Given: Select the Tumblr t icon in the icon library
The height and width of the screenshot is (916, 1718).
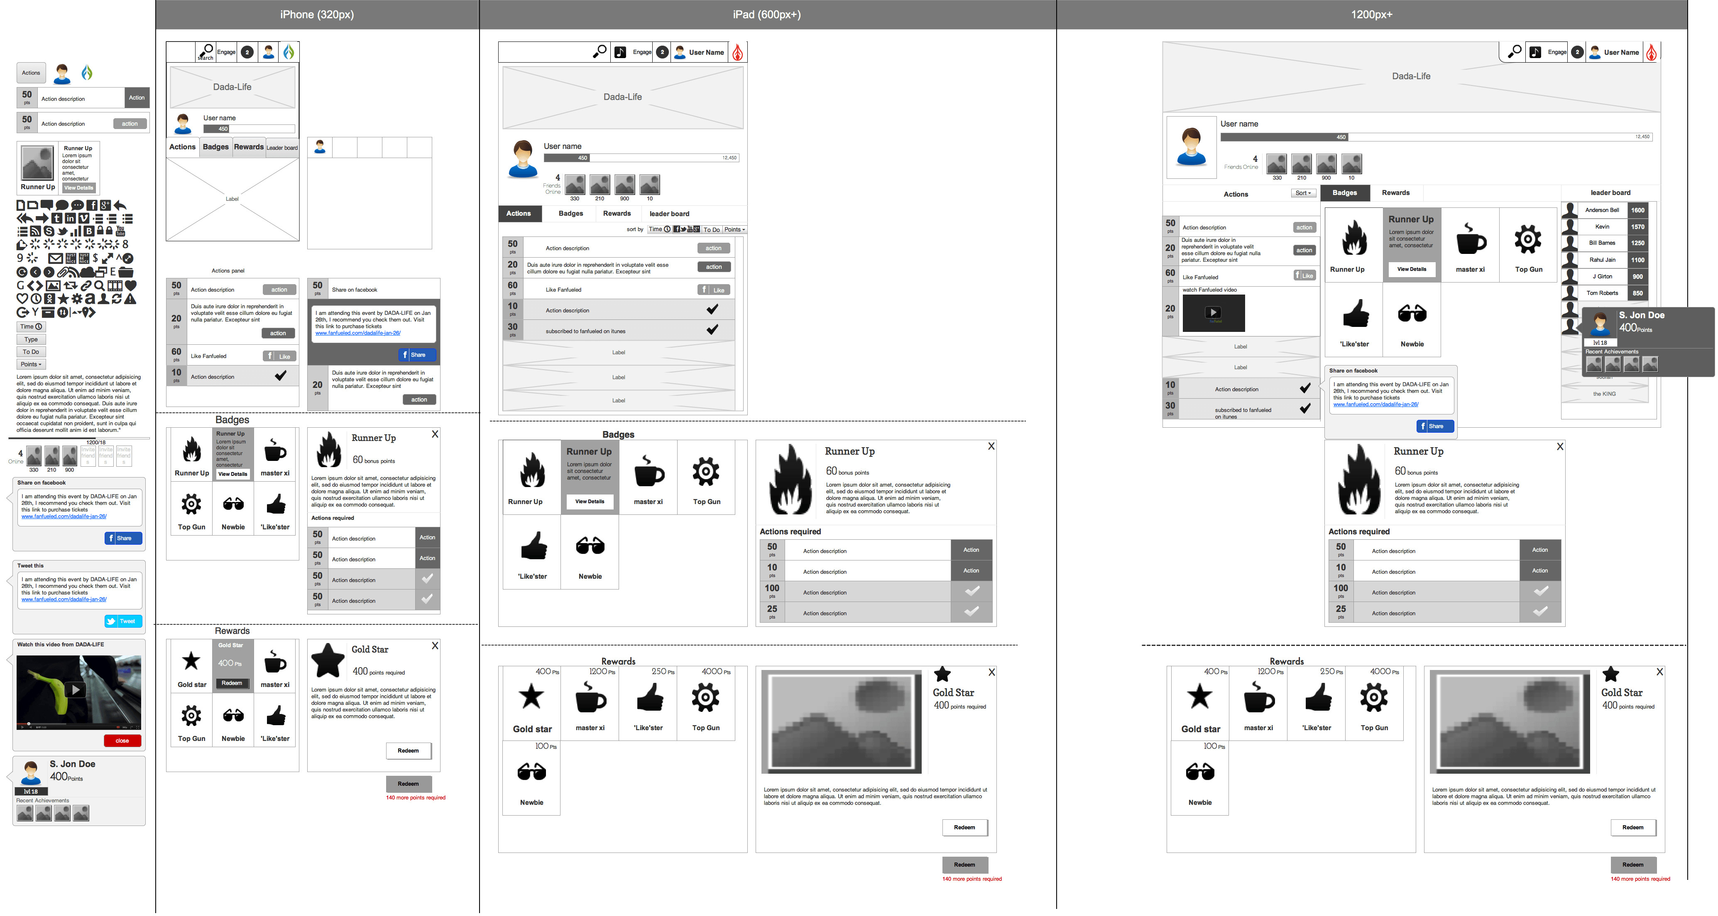Looking at the screenshot, I should click(x=57, y=219).
